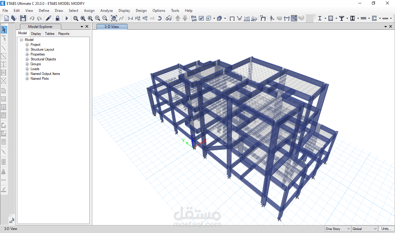Screen dimensions: 395x233
Task: Open the File menu
Action: (5, 10)
